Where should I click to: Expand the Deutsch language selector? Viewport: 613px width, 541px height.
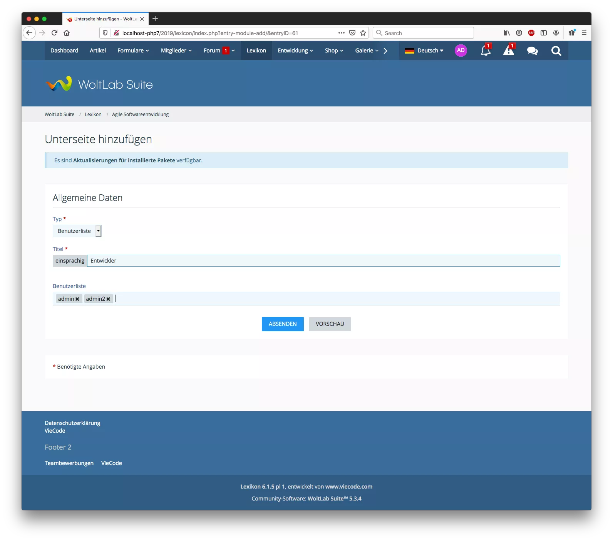[424, 51]
